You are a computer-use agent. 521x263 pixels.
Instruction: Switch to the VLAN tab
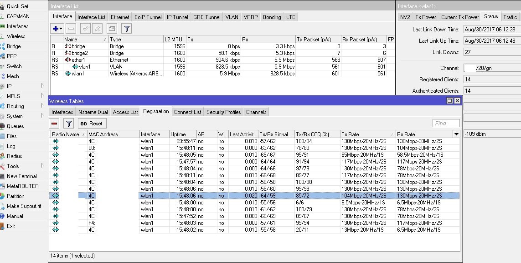coord(232,17)
